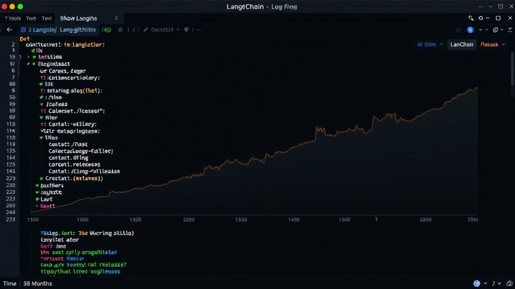The height and width of the screenshot is (289, 515).
Task: Click the blue circular icon in status bar
Action: [x=477, y=283]
